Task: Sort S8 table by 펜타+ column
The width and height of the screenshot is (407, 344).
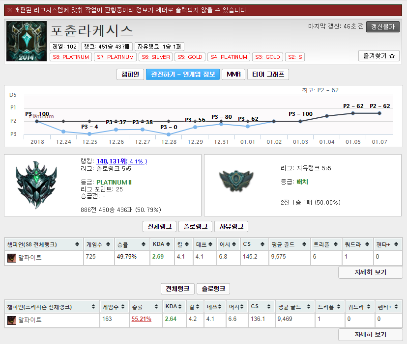Action: click(388, 244)
